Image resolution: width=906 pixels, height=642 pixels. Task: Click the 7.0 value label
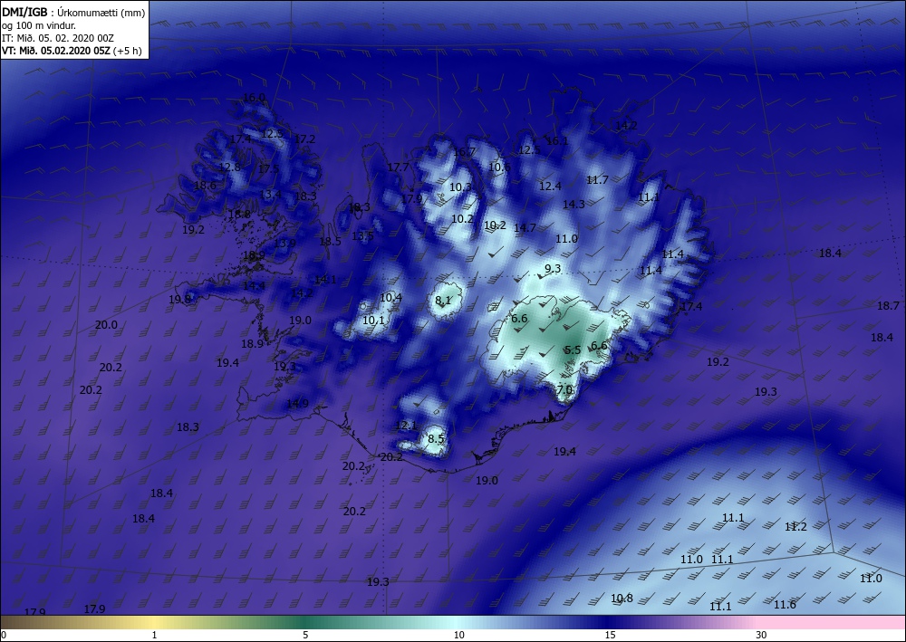point(564,389)
